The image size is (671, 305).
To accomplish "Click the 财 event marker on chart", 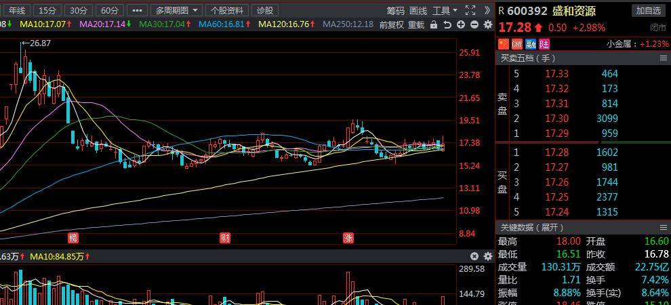I will [x=225, y=238].
